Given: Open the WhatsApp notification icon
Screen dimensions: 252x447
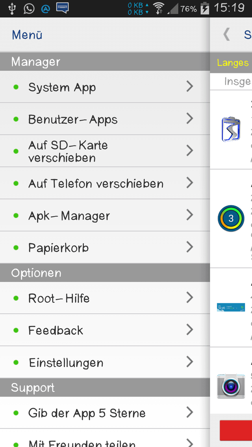Looking at the screenshot, I should point(29,9).
